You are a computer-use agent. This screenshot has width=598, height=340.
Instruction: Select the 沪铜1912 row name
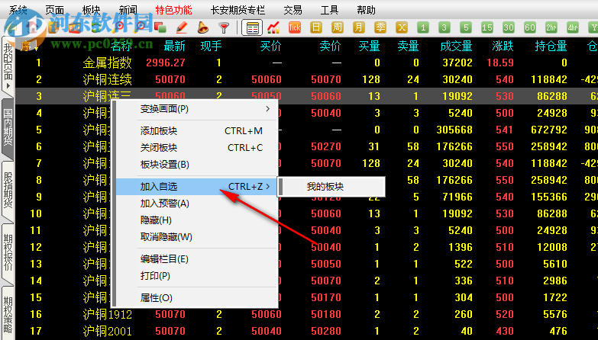pyautogui.click(x=107, y=314)
